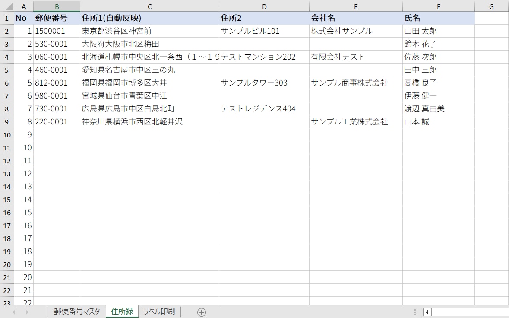Select name cell 山田 太郎
Image resolution: width=509 pixels, height=318 pixels.
(439, 31)
